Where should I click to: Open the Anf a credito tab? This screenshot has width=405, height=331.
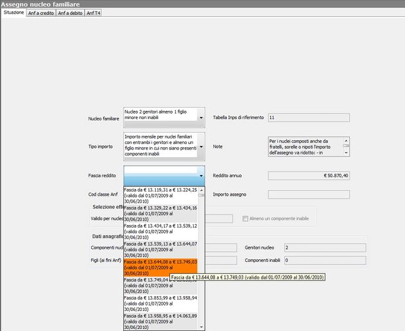[40, 12]
